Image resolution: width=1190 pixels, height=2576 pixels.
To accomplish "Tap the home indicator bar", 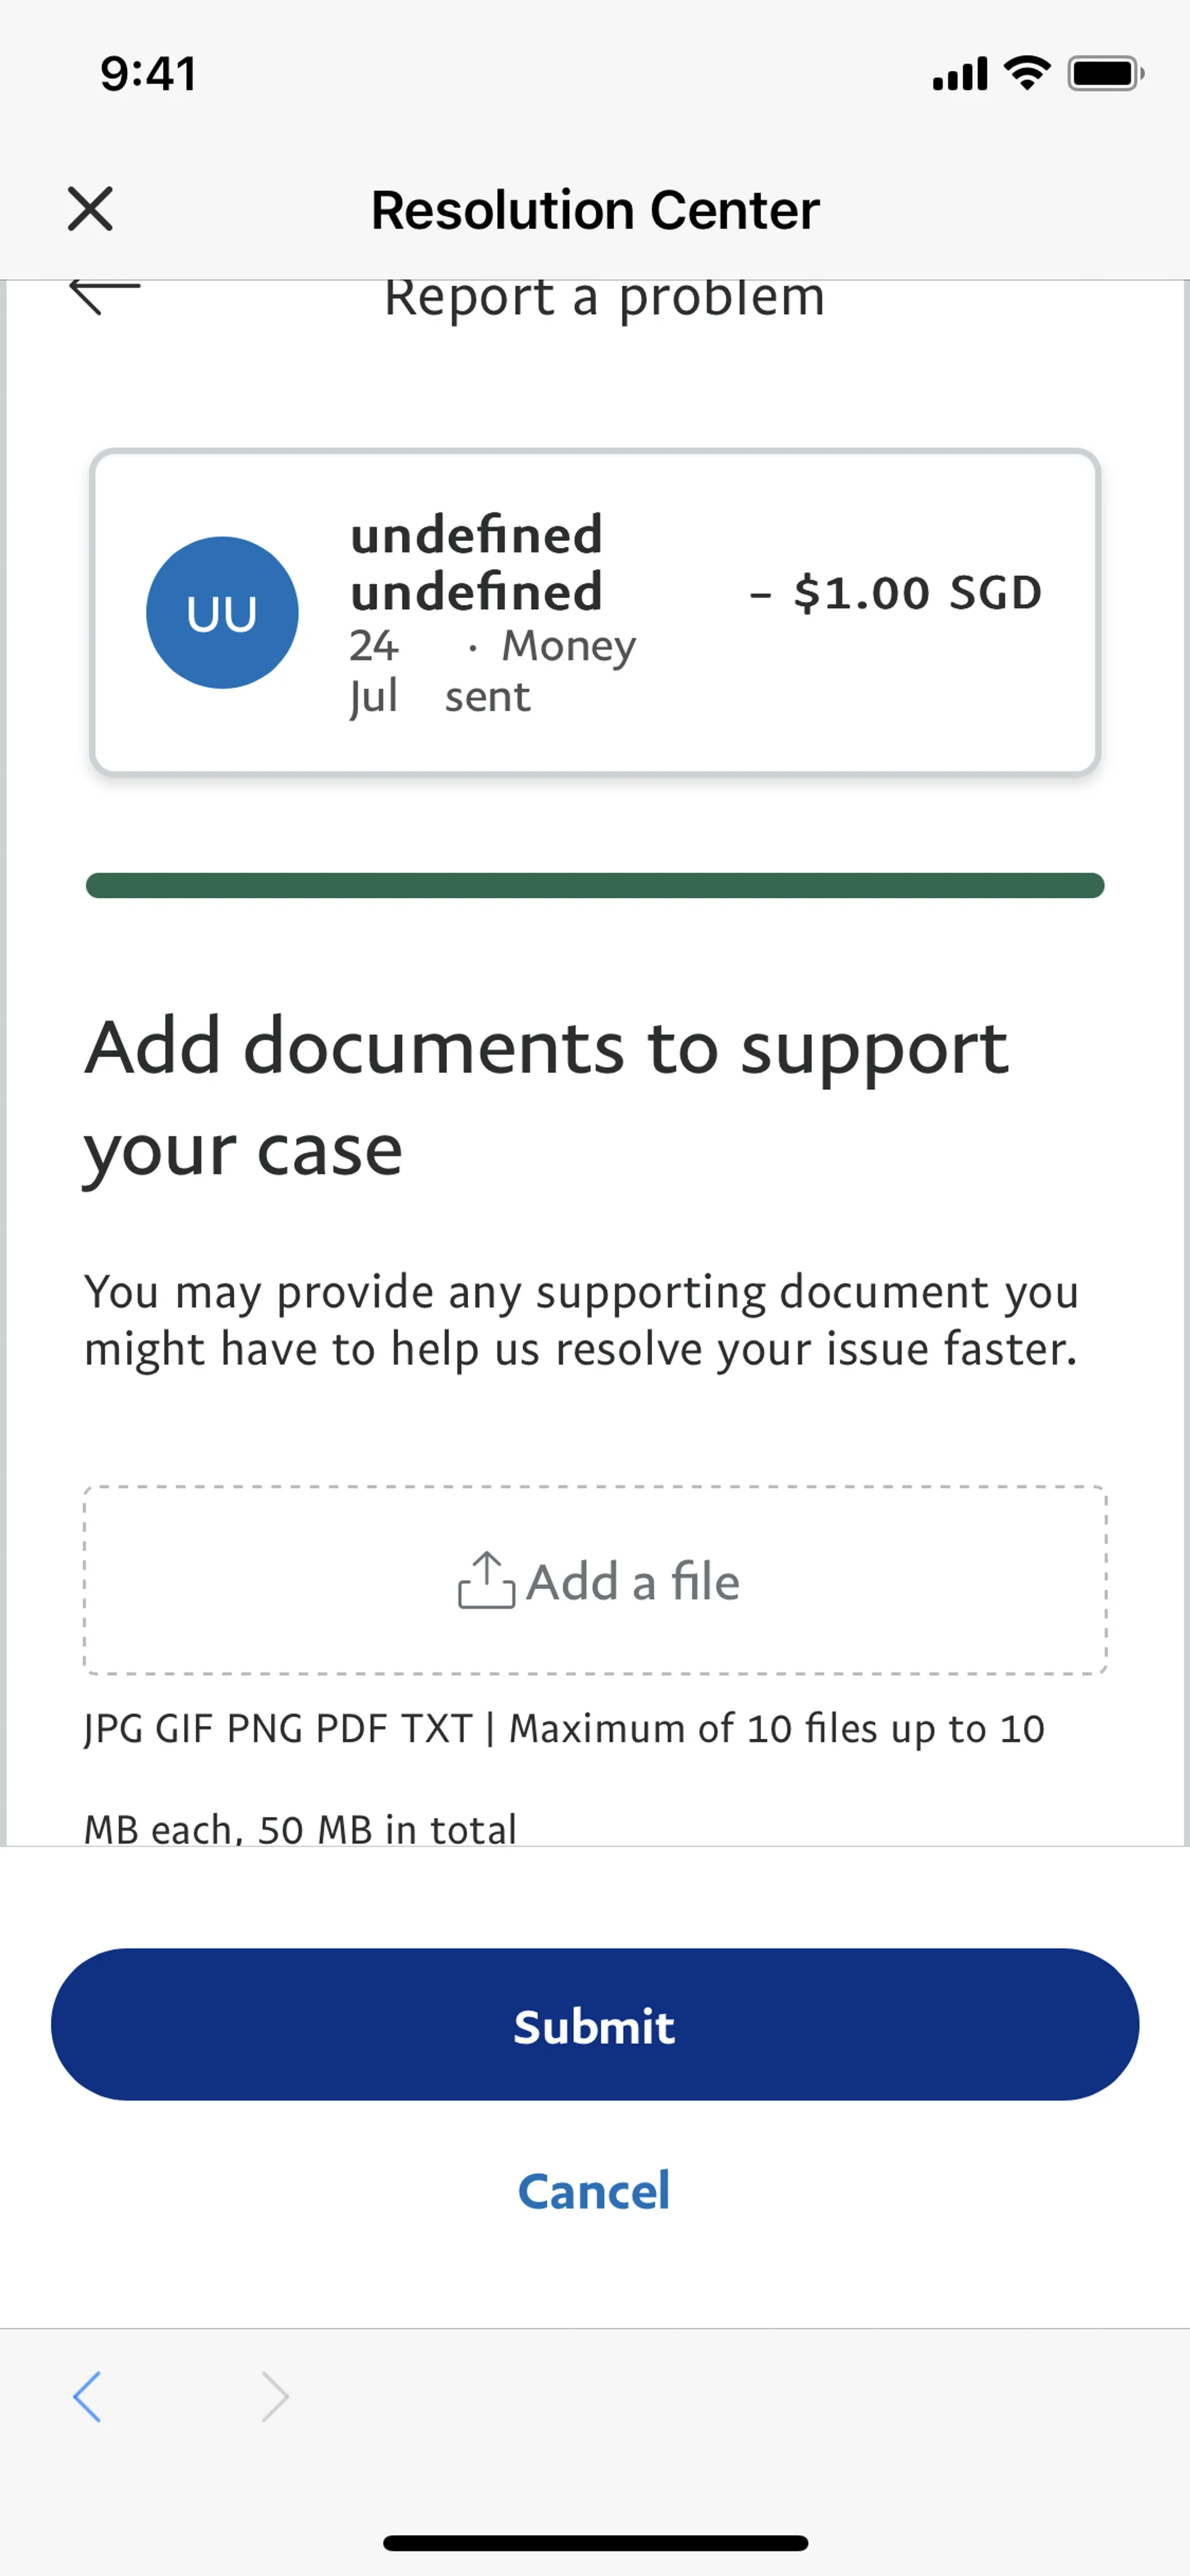I will point(595,2543).
